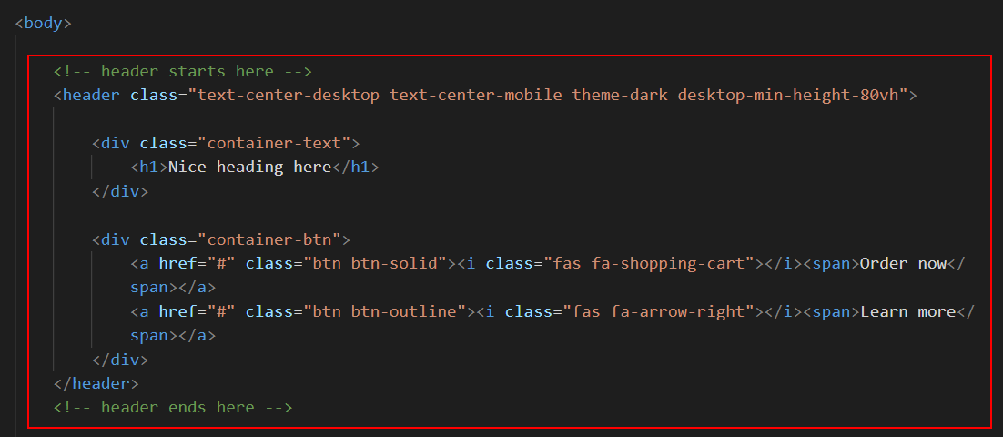The height and width of the screenshot is (437, 1003).
Task: Click the opening body tag
Action: pyautogui.click(x=43, y=23)
